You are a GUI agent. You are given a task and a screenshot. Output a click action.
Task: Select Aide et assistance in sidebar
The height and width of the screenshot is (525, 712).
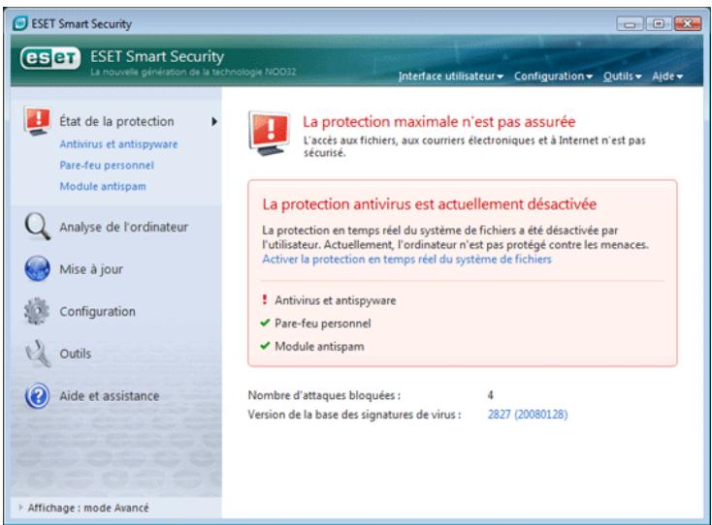(110, 396)
